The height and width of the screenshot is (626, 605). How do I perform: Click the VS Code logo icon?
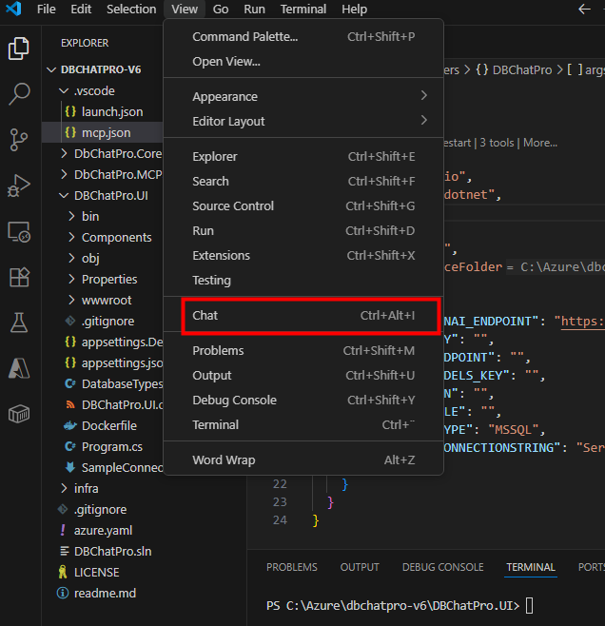click(14, 9)
